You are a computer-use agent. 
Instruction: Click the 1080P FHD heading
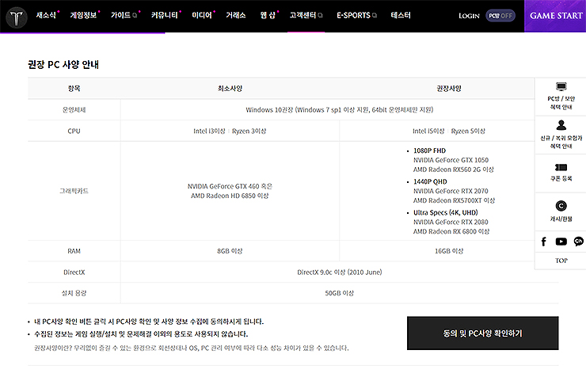coord(429,150)
